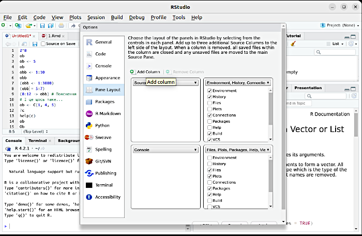
Task: Open the Project (None) dropdown
Action: point(340,25)
